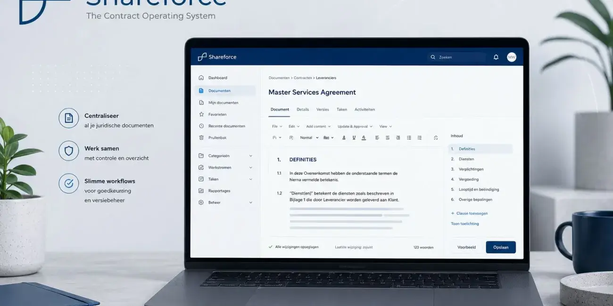Open the File menu

277,126
